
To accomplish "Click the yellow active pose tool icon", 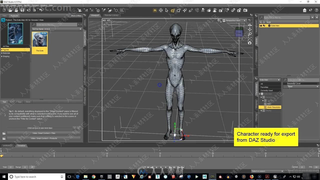I will click(x=173, y=10).
